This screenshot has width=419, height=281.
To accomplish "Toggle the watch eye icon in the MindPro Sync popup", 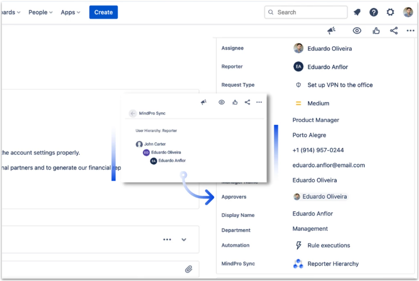I will [222, 102].
